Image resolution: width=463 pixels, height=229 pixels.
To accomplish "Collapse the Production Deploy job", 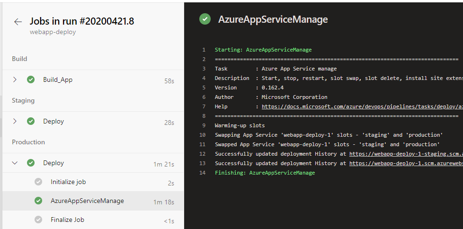I will 15,163.
